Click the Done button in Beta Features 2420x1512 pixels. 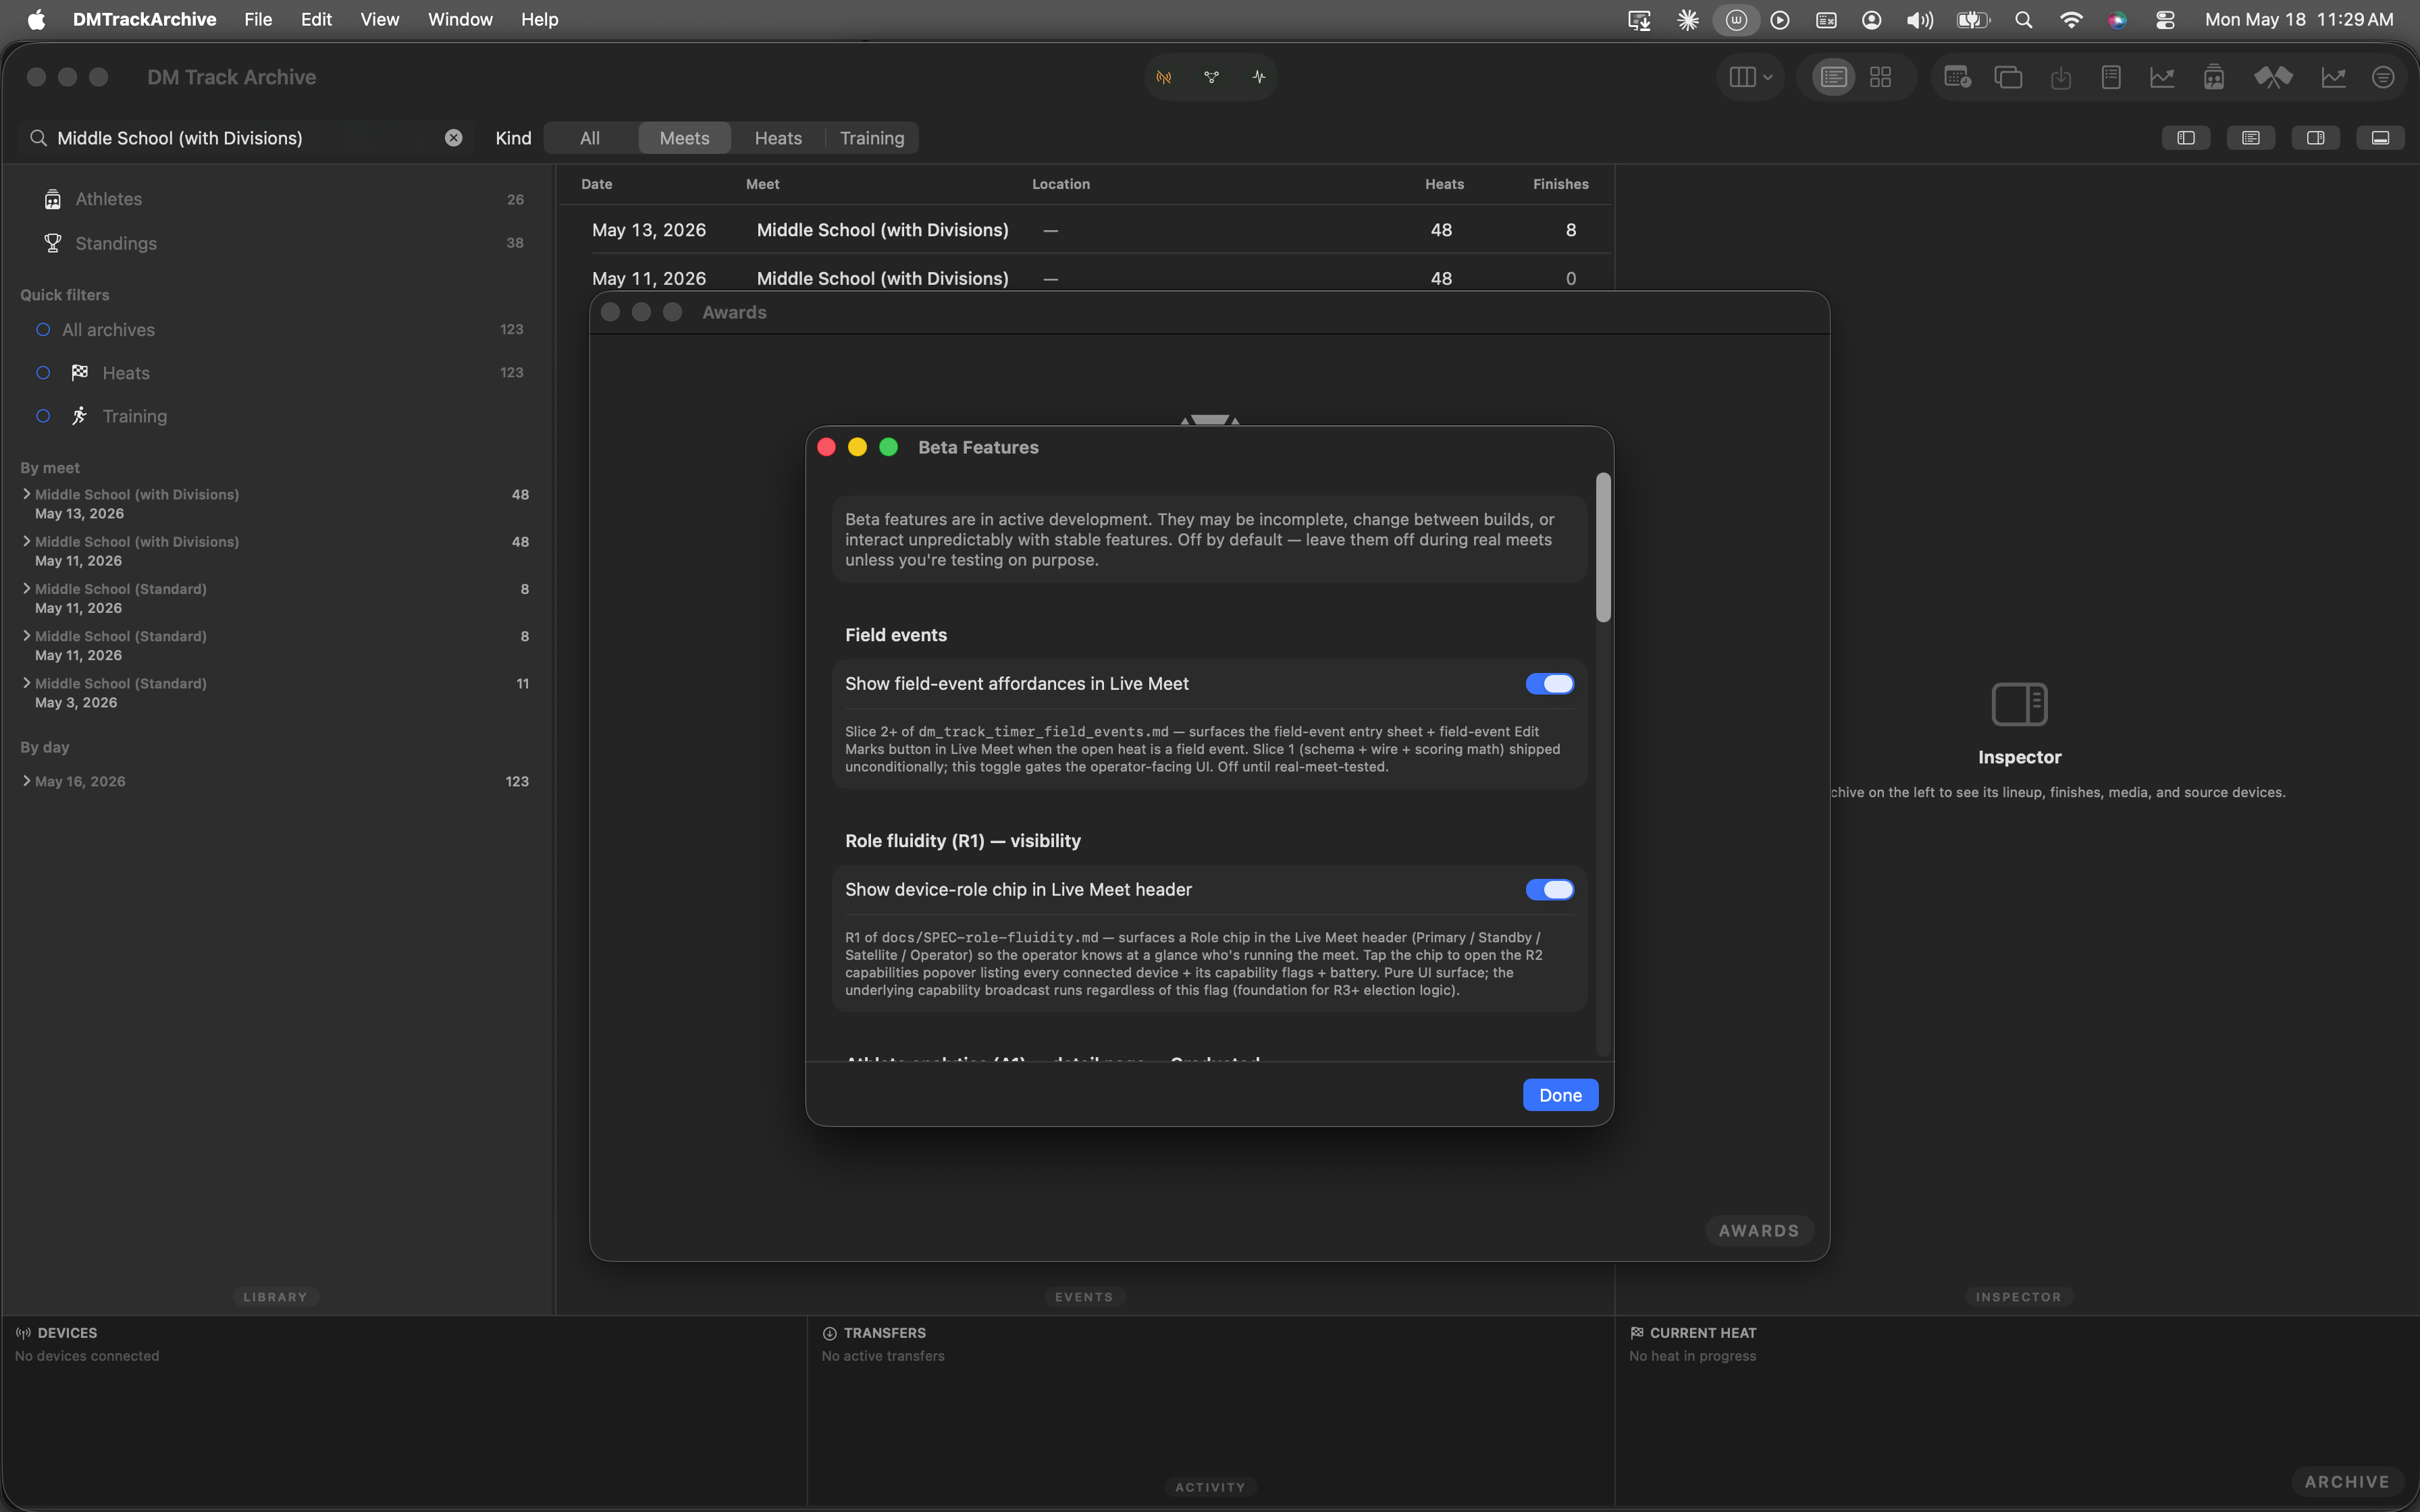pyautogui.click(x=1560, y=1095)
